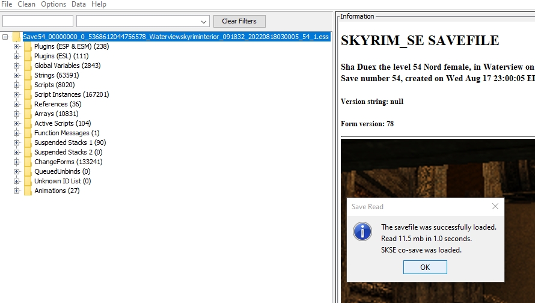Expand Global Variables node
This screenshot has height=303, width=535.
pos(16,66)
